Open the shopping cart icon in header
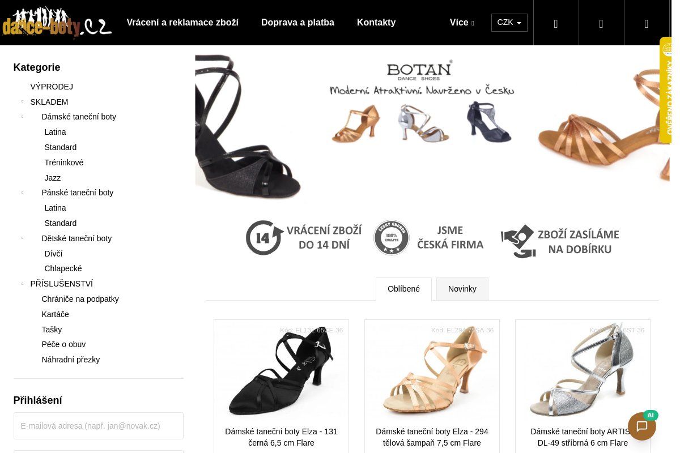Screen dimensions: 680x453 [x=647, y=23]
